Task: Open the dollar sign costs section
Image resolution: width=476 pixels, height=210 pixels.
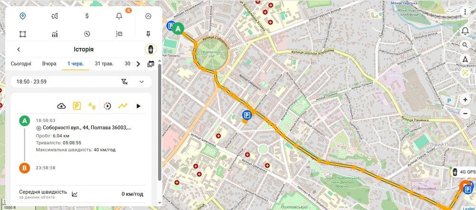Action: pos(87,16)
